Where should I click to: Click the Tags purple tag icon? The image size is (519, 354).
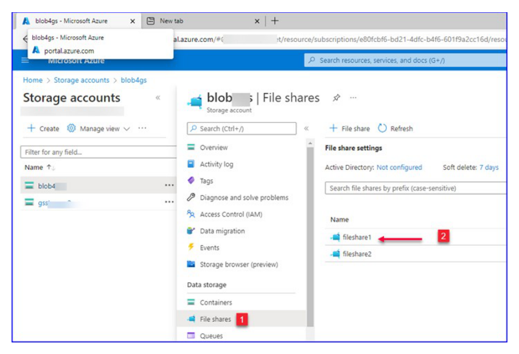click(x=191, y=180)
